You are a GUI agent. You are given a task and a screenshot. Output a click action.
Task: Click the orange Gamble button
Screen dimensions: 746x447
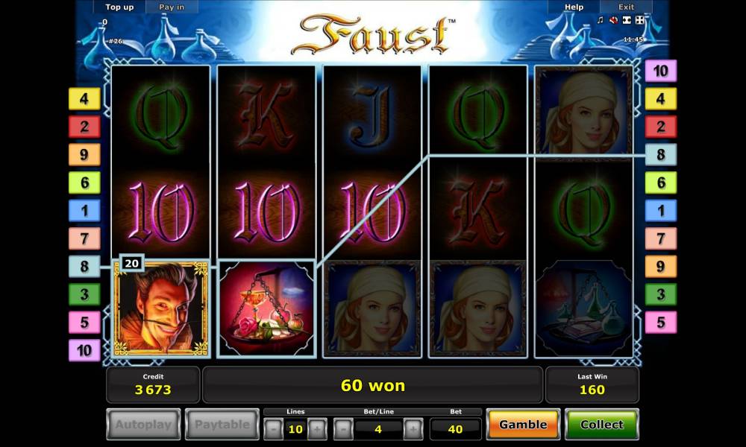[524, 424]
